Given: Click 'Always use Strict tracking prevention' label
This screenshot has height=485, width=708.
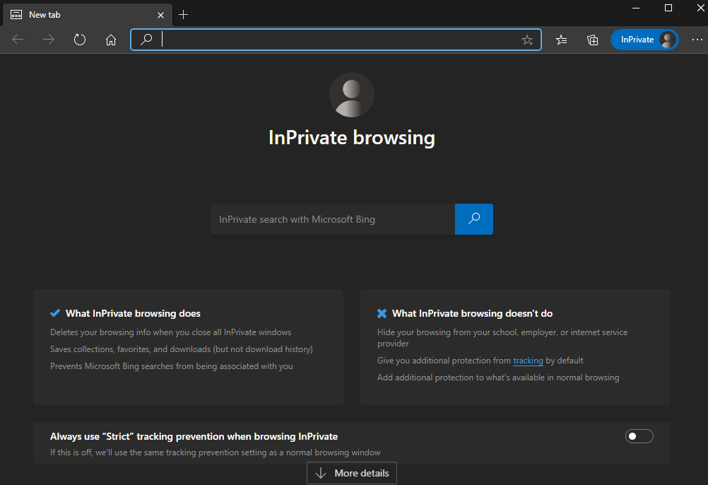Looking at the screenshot, I should click(194, 437).
